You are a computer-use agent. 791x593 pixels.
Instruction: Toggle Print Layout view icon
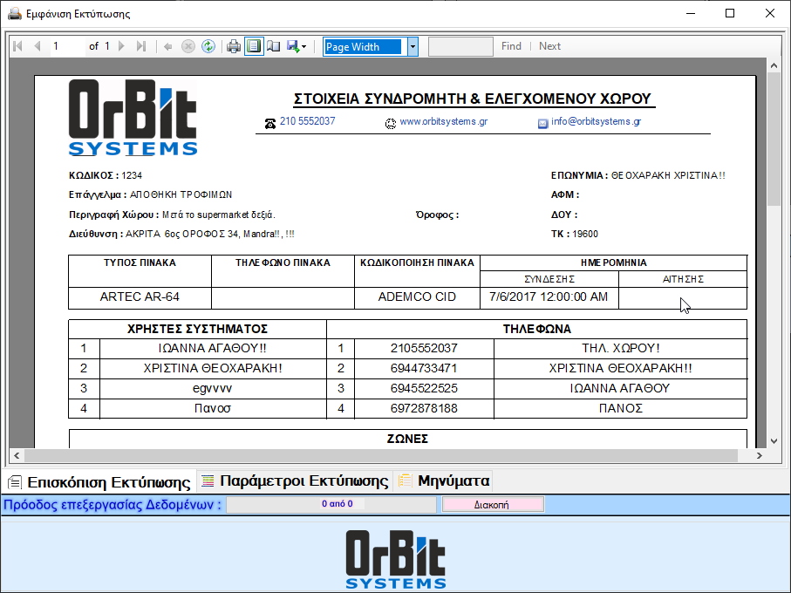[x=253, y=47]
